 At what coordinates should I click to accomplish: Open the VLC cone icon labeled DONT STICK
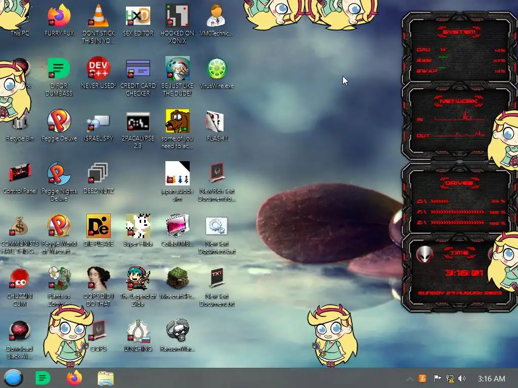tap(98, 16)
